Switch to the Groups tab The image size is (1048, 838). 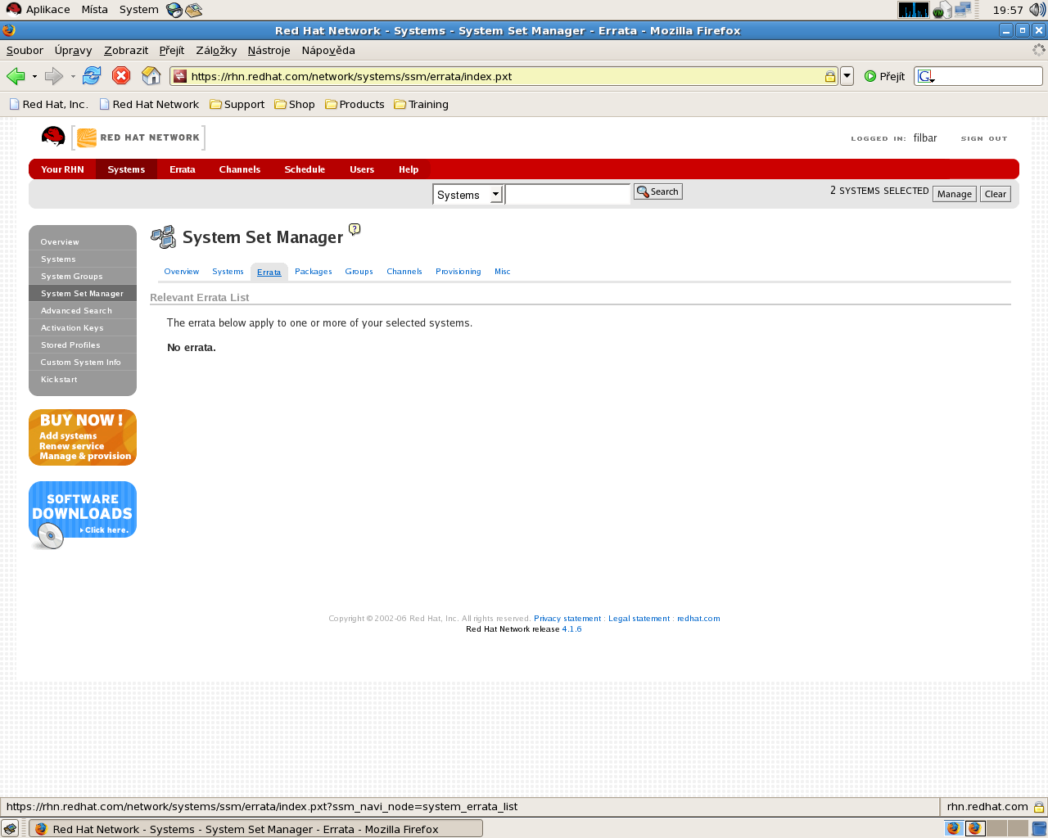click(359, 272)
